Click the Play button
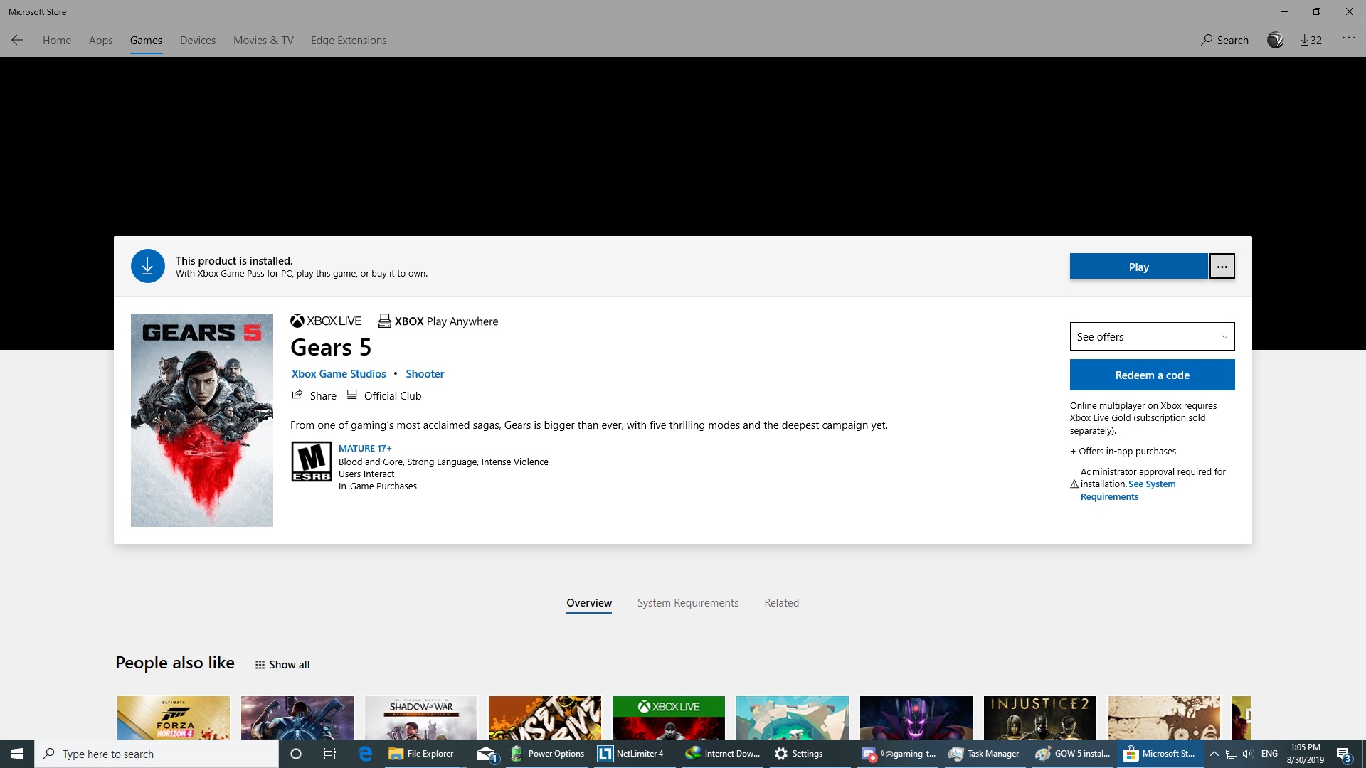 coord(1138,267)
